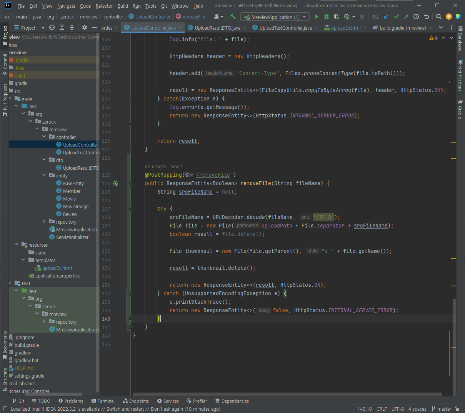The height and width of the screenshot is (413, 465).
Task: Open application.properties in the project tree
Action: (x=57, y=276)
